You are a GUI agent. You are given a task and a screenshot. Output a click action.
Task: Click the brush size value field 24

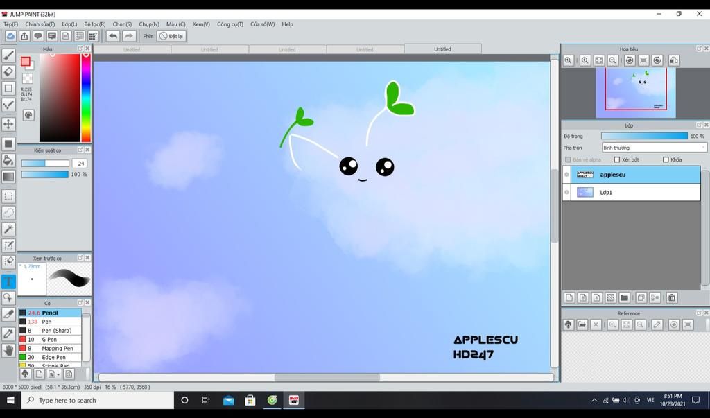80,163
